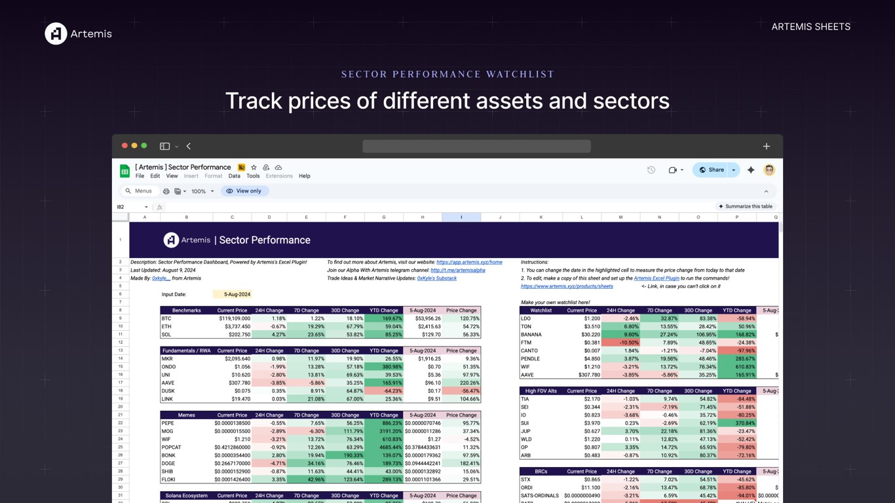
Task: Open Gemini sparkle assistant icon
Action: point(751,170)
